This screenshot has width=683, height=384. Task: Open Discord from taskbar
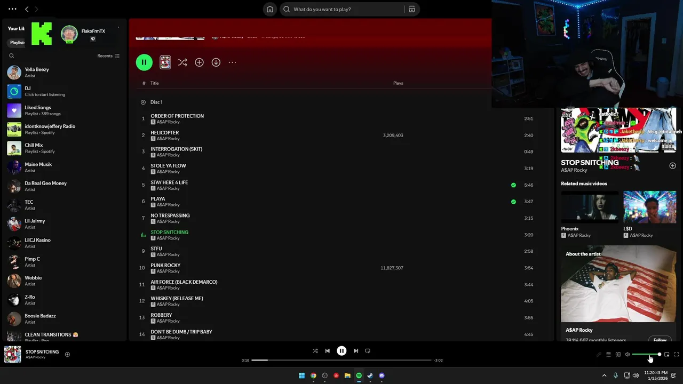[382, 375]
